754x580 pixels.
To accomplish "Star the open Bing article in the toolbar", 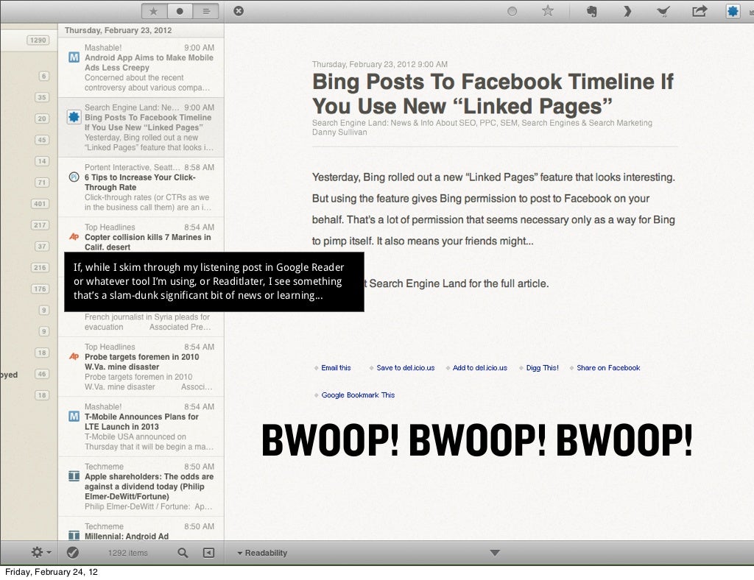I will tap(548, 10).
